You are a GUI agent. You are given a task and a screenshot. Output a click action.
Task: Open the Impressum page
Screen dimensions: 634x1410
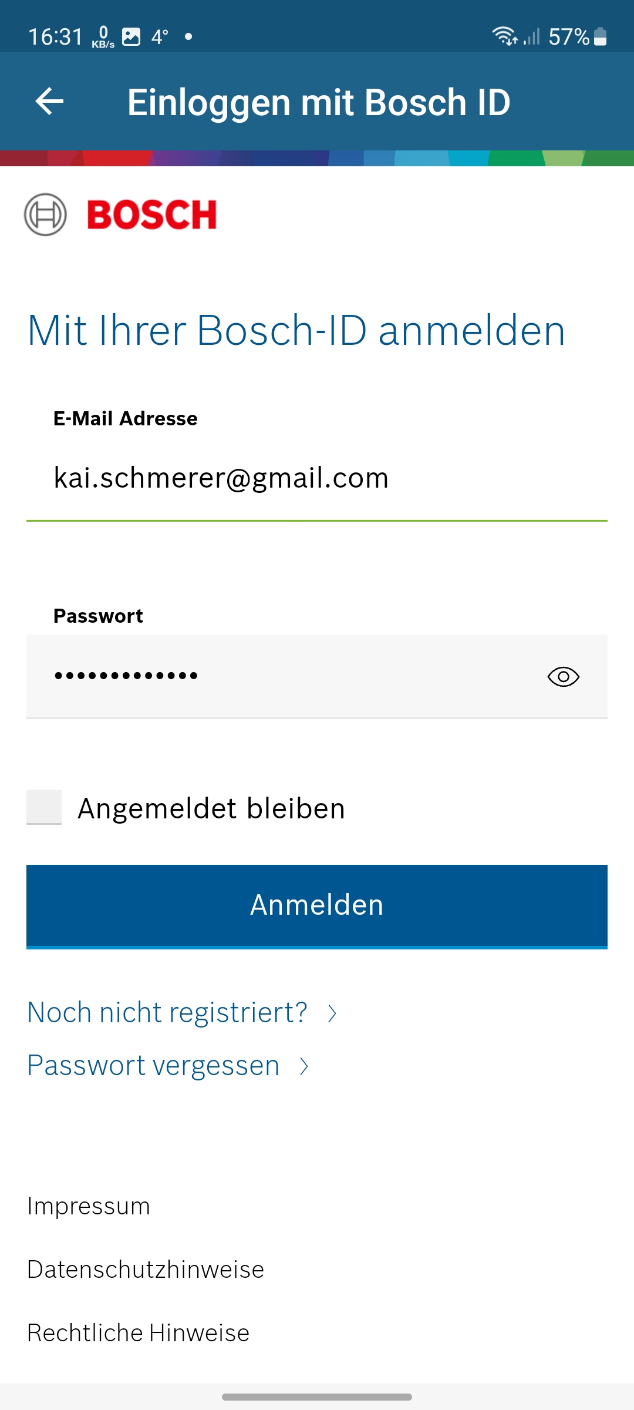point(89,1206)
